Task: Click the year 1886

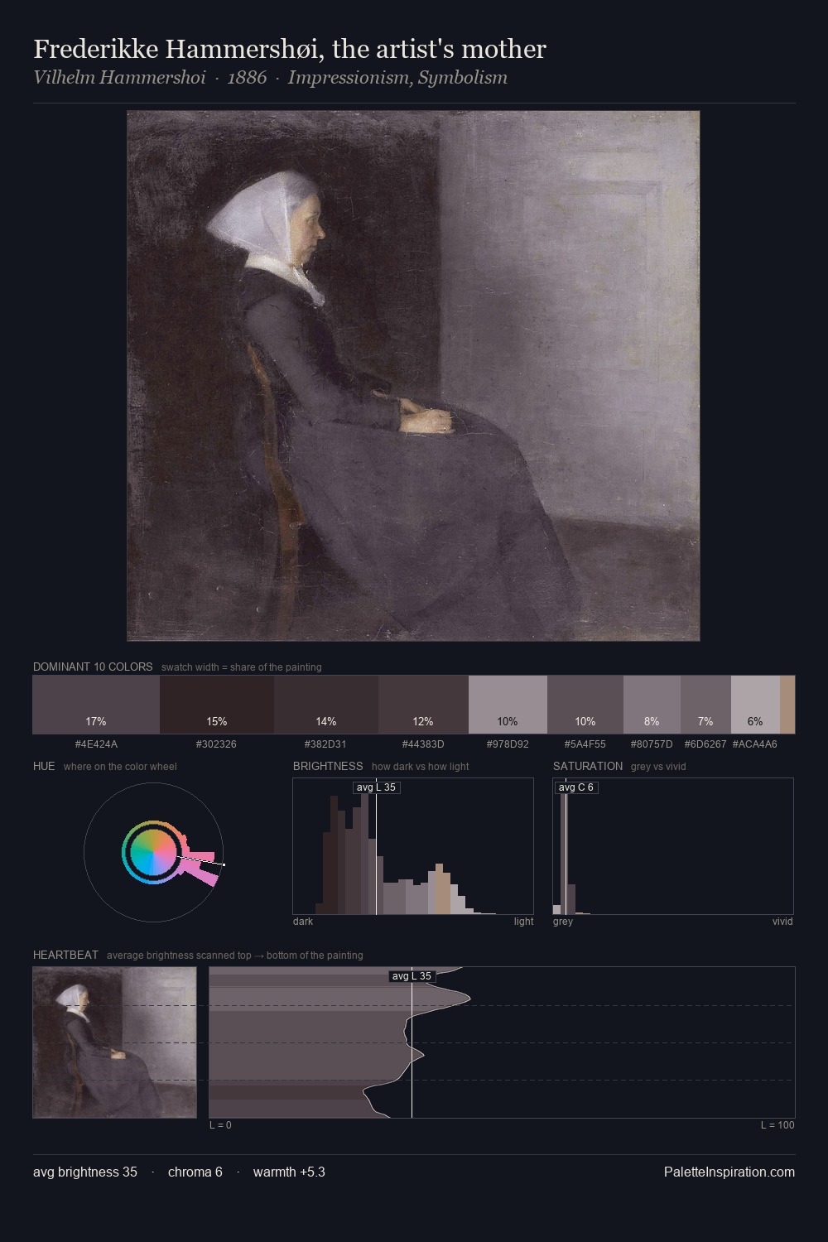Action: (247, 78)
